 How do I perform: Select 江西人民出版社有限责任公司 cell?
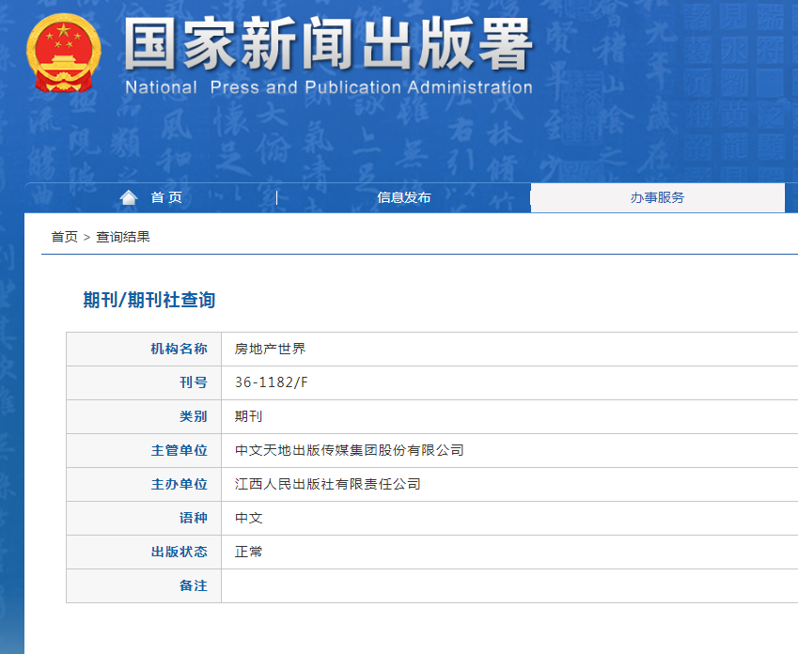[x=327, y=484]
